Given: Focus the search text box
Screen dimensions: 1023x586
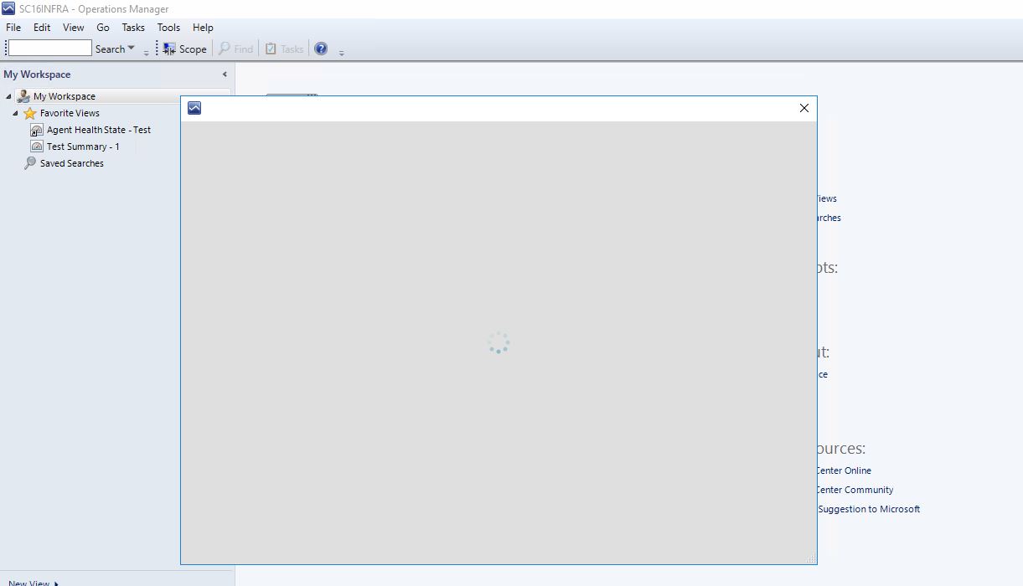Looking at the screenshot, I should click(x=49, y=49).
